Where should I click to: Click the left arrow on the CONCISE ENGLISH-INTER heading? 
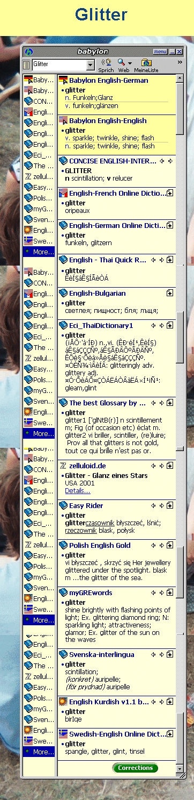[161, 161]
